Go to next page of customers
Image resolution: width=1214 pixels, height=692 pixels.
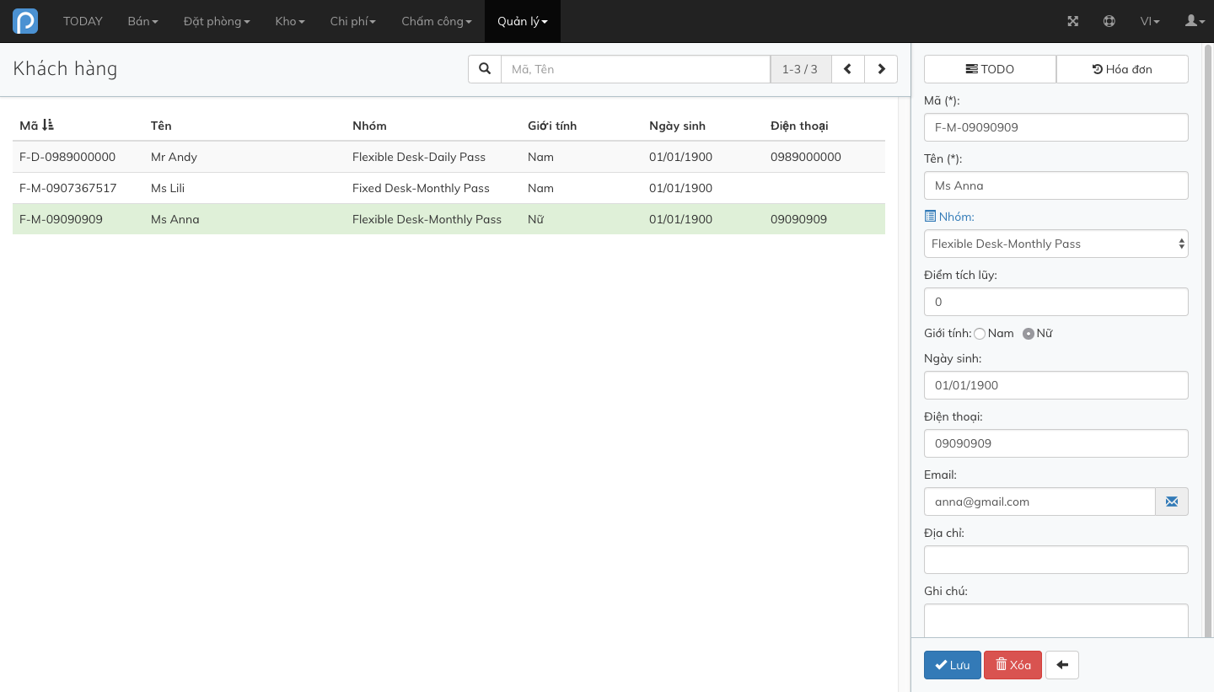coord(881,69)
